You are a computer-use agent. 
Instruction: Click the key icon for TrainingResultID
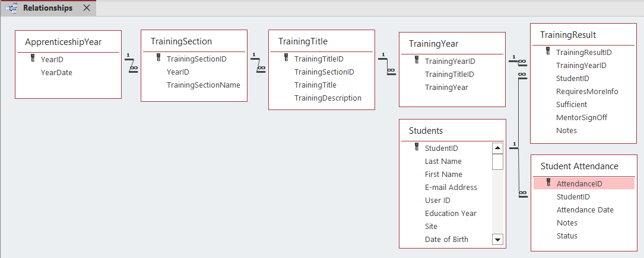point(548,52)
